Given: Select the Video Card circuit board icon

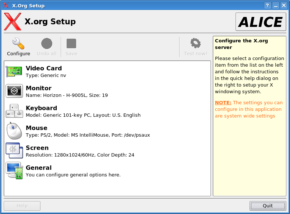Looking at the screenshot, I should tap(14, 71).
